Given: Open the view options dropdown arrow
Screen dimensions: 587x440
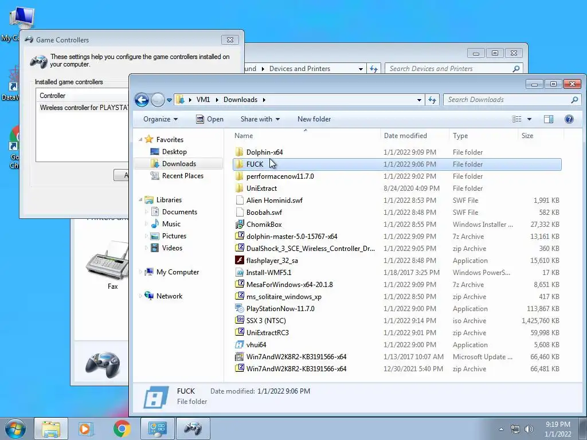Looking at the screenshot, I should click(x=529, y=119).
